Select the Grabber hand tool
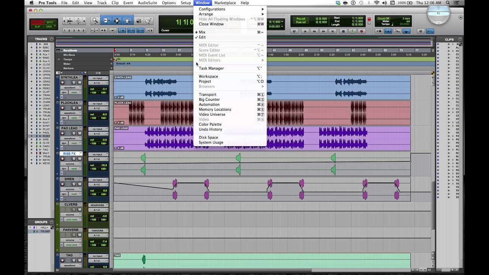 click(127, 21)
